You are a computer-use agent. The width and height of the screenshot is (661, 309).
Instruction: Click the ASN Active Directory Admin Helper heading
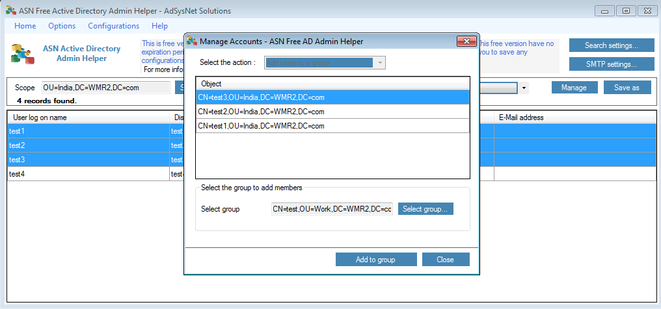coord(81,53)
